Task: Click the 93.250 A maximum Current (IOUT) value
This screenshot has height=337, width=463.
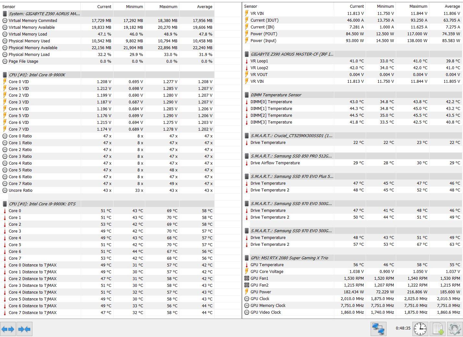Action: click(x=419, y=20)
